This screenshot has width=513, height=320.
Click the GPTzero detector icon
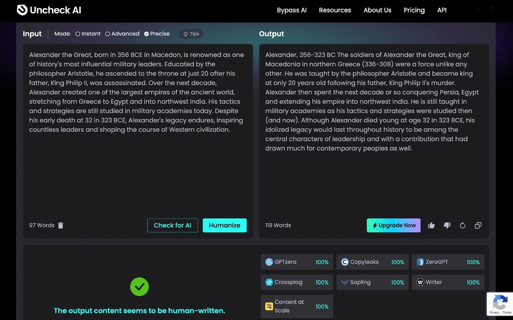tap(269, 262)
